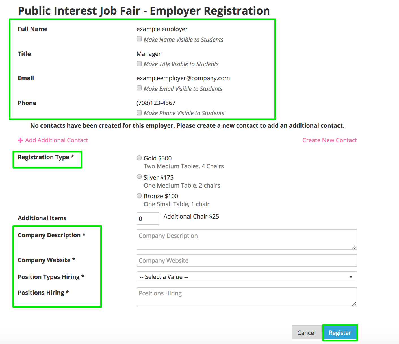Image resolution: width=399 pixels, height=344 pixels.
Task: Open the Create New Contact link
Action: click(x=329, y=140)
